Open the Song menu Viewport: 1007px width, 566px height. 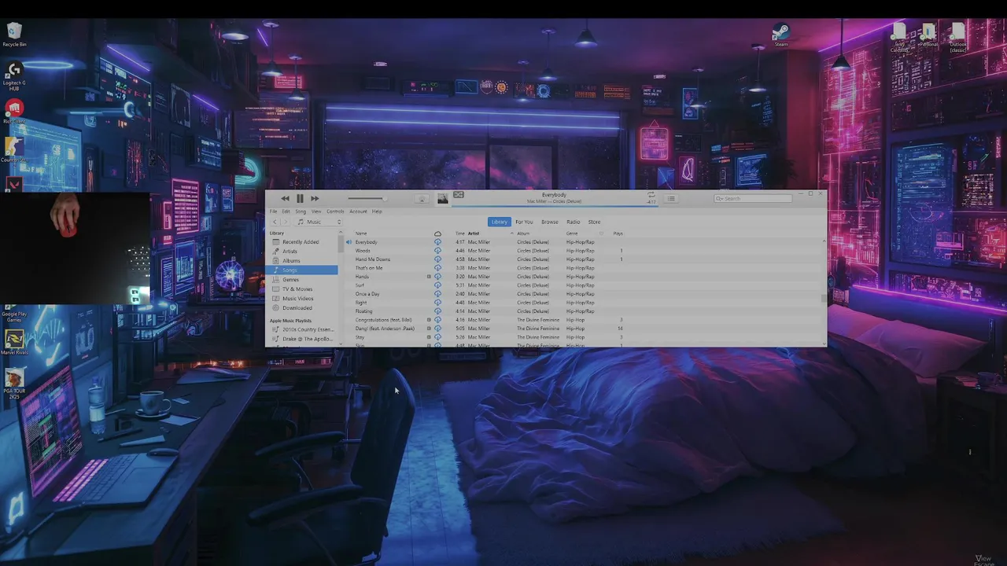[301, 211]
